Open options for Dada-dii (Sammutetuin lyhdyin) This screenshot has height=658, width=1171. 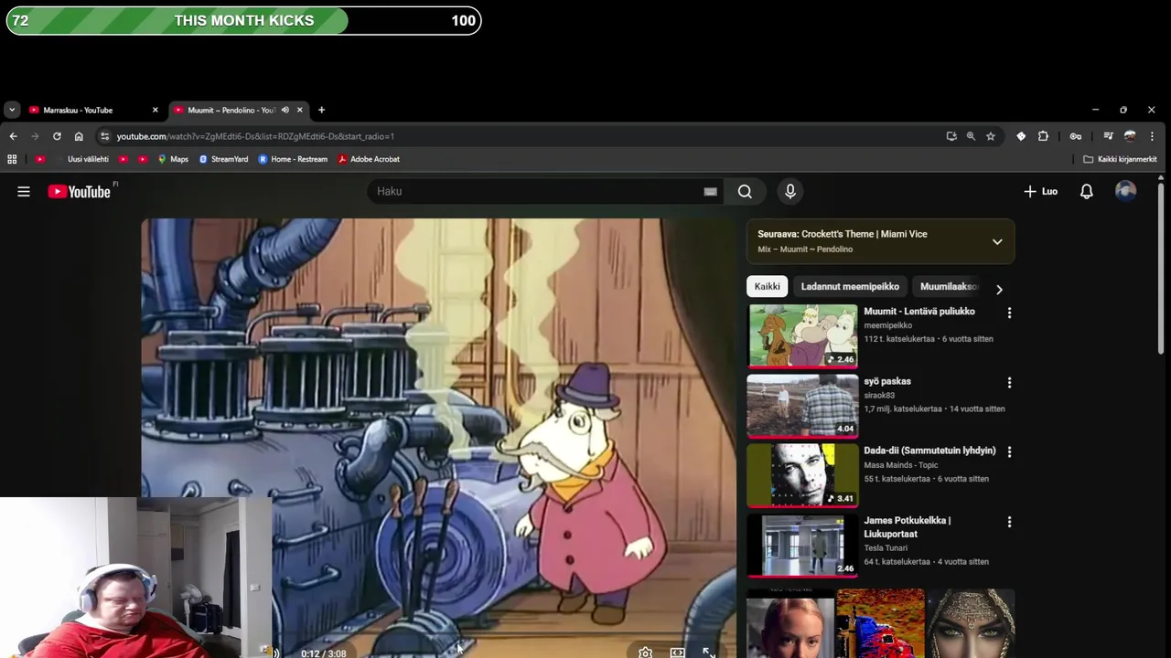[1009, 452]
